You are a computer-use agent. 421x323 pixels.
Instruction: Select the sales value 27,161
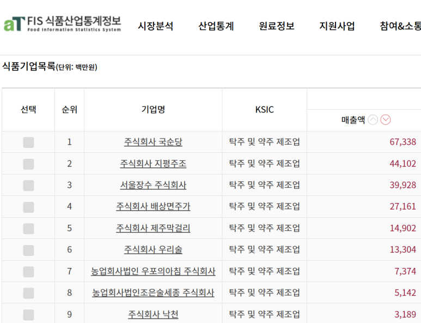[402, 207]
